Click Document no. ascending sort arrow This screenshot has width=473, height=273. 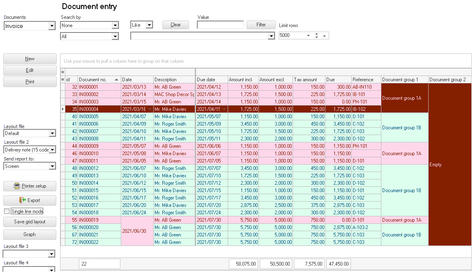click(x=117, y=80)
